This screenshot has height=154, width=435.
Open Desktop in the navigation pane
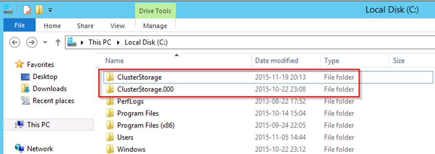tap(45, 76)
